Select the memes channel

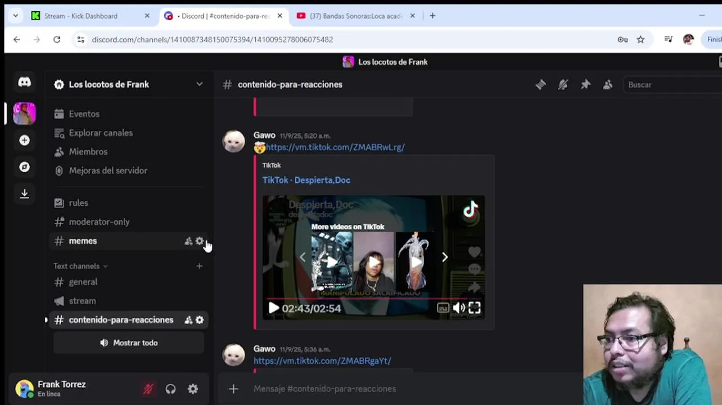pyautogui.click(x=83, y=241)
